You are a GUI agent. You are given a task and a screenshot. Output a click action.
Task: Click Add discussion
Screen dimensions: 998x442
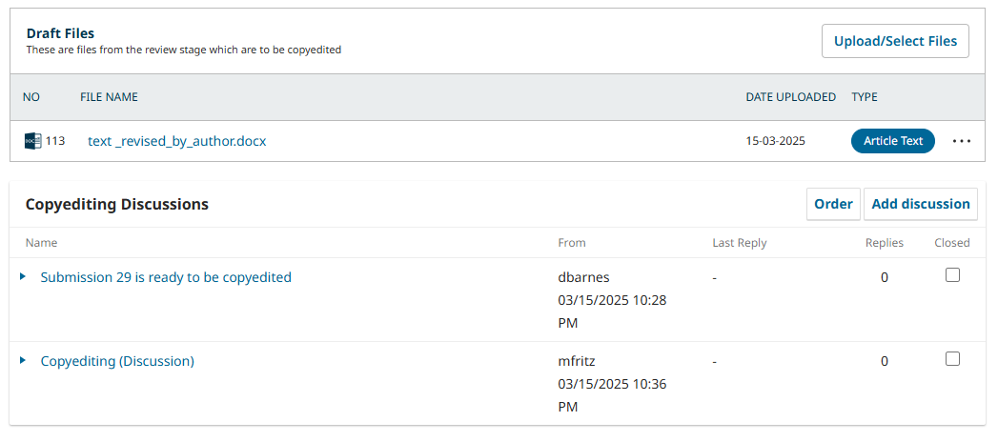tap(921, 204)
